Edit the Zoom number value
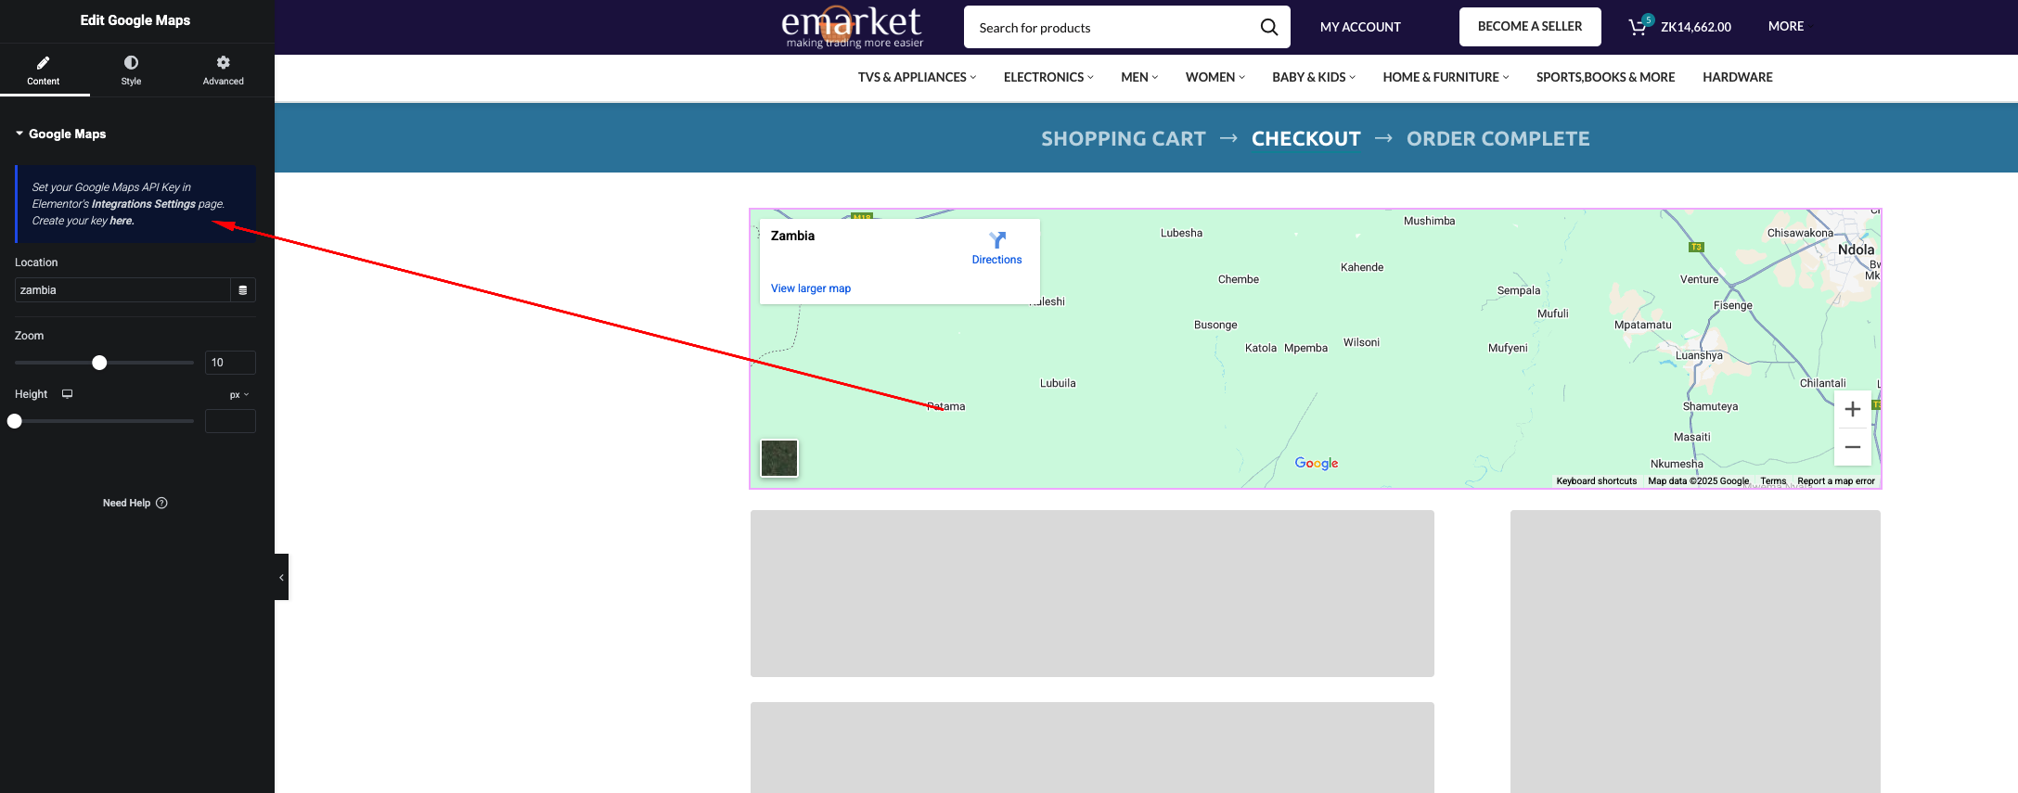Screen dimensions: 2018x793 pos(230,363)
